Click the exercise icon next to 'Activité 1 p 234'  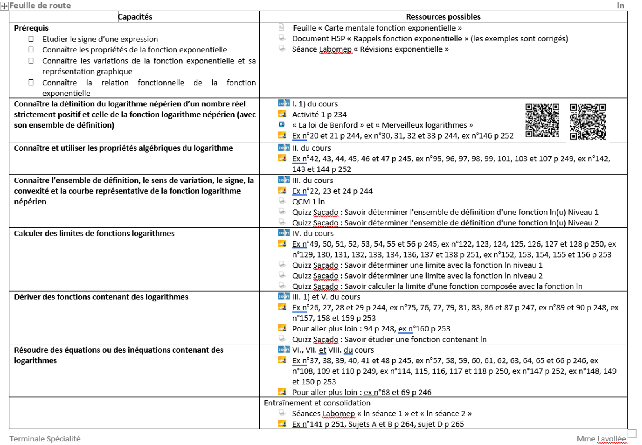[x=282, y=114]
